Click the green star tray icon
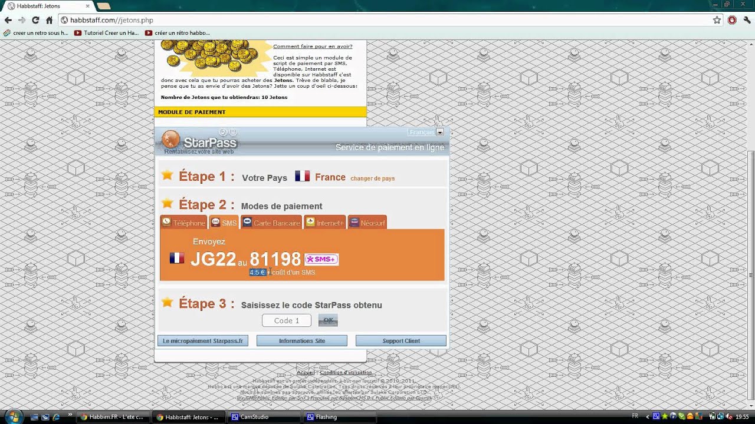The width and height of the screenshot is (755, 424). (x=665, y=416)
